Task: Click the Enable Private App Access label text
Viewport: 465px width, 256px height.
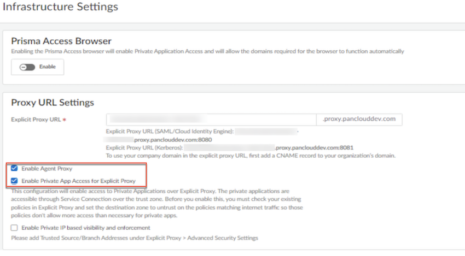Action: point(78,181)
